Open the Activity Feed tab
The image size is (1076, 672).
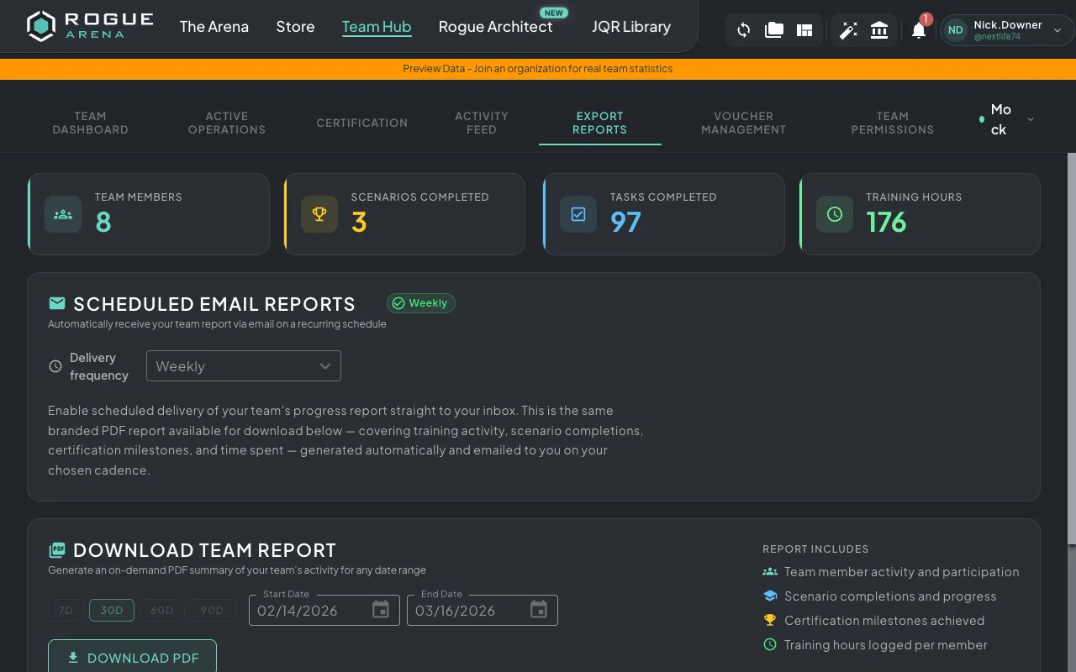pyautogui.click(x=481, y=123)
